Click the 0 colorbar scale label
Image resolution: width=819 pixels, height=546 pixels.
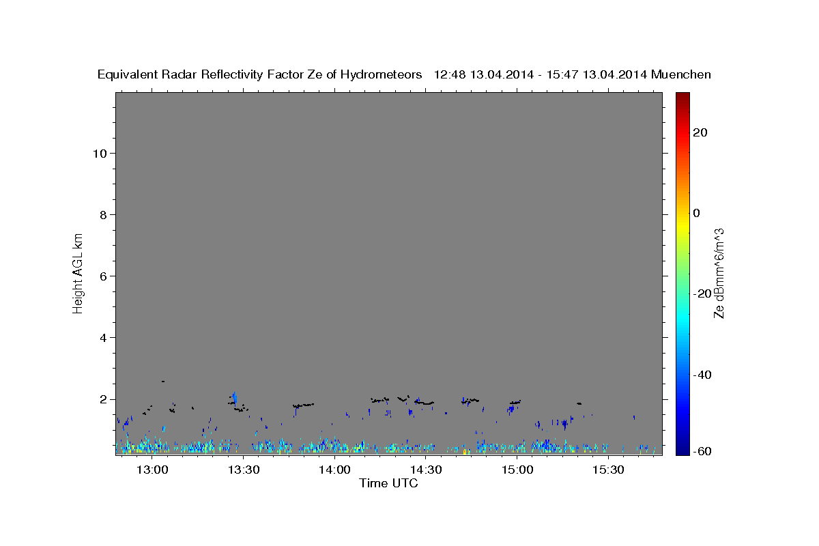tap(697, 213)
